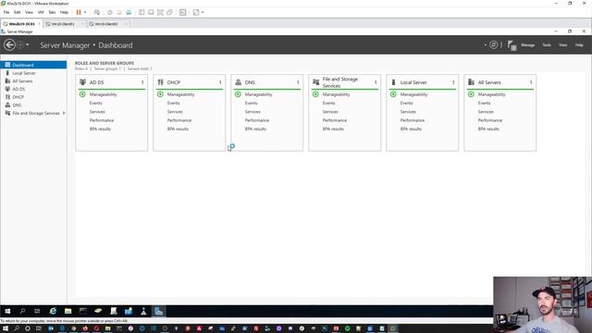Open the host Windows Start button
This screenshot has width=592, height=333.
click(6, 328)
